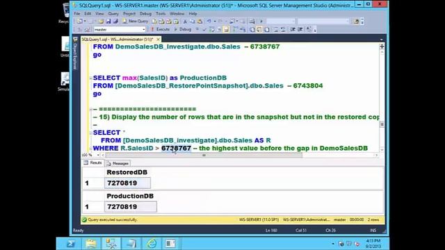The image size is (445, 250).
Task: Click the Save All toolbar icon
Action: point(115,22)
